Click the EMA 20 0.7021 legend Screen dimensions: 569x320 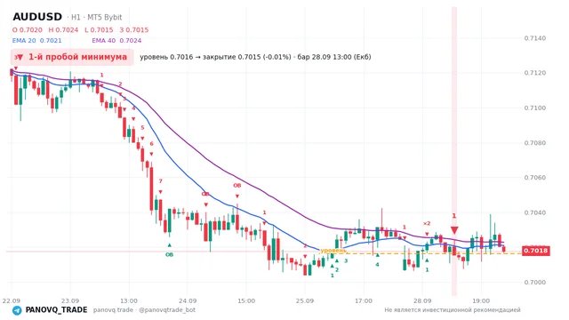tap(37, 41)
